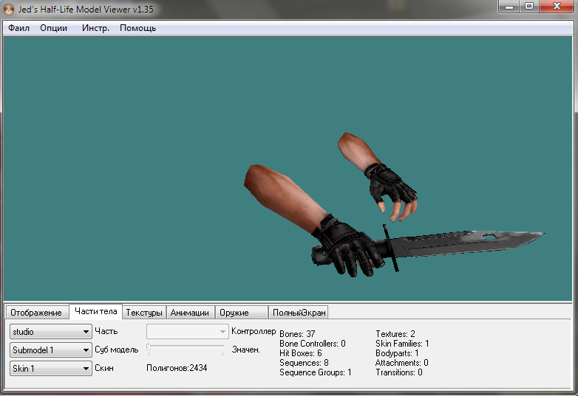578x396 pixels.
Task: Switch to the Текстуры tab
Action: 144,313
